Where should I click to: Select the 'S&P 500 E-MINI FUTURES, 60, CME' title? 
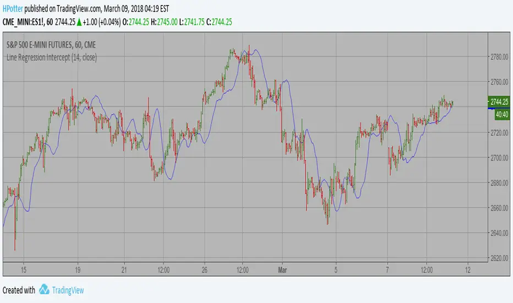[x=51, y=45]
